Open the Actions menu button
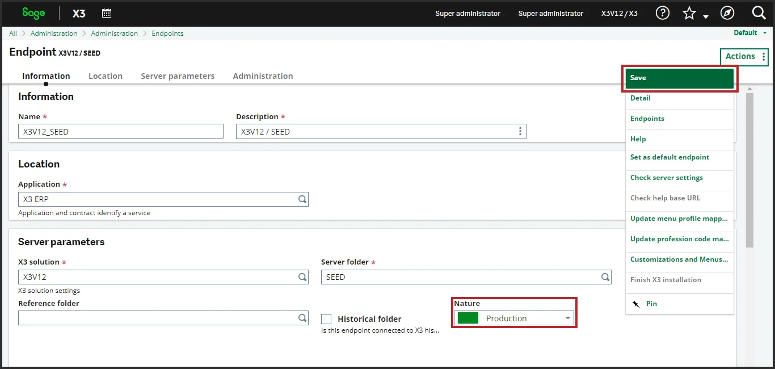 point(744,57)
